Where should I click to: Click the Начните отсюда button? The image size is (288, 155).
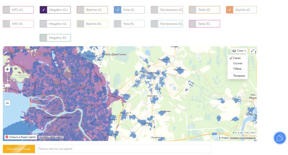(x=19, y=149)
